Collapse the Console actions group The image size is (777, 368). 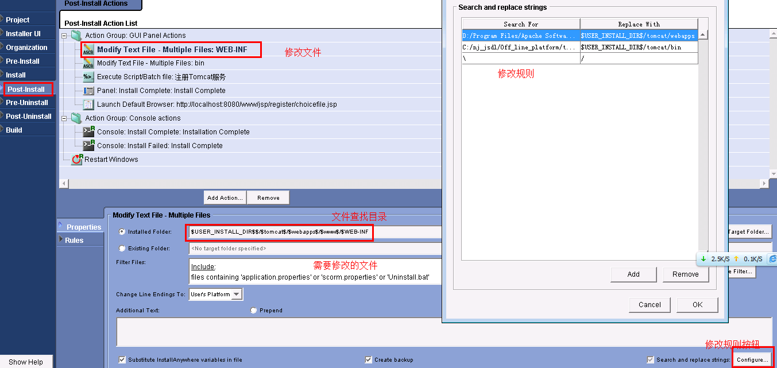tap(64, 118)
